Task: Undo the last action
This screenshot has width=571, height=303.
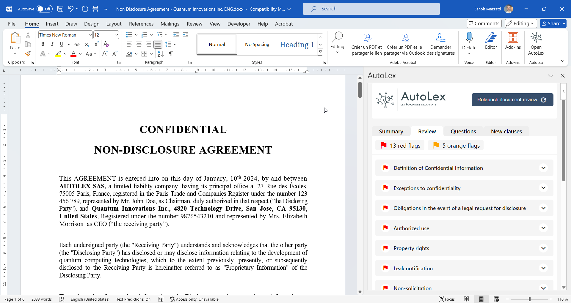Action: pyautogui.click(x=70, y=9)
